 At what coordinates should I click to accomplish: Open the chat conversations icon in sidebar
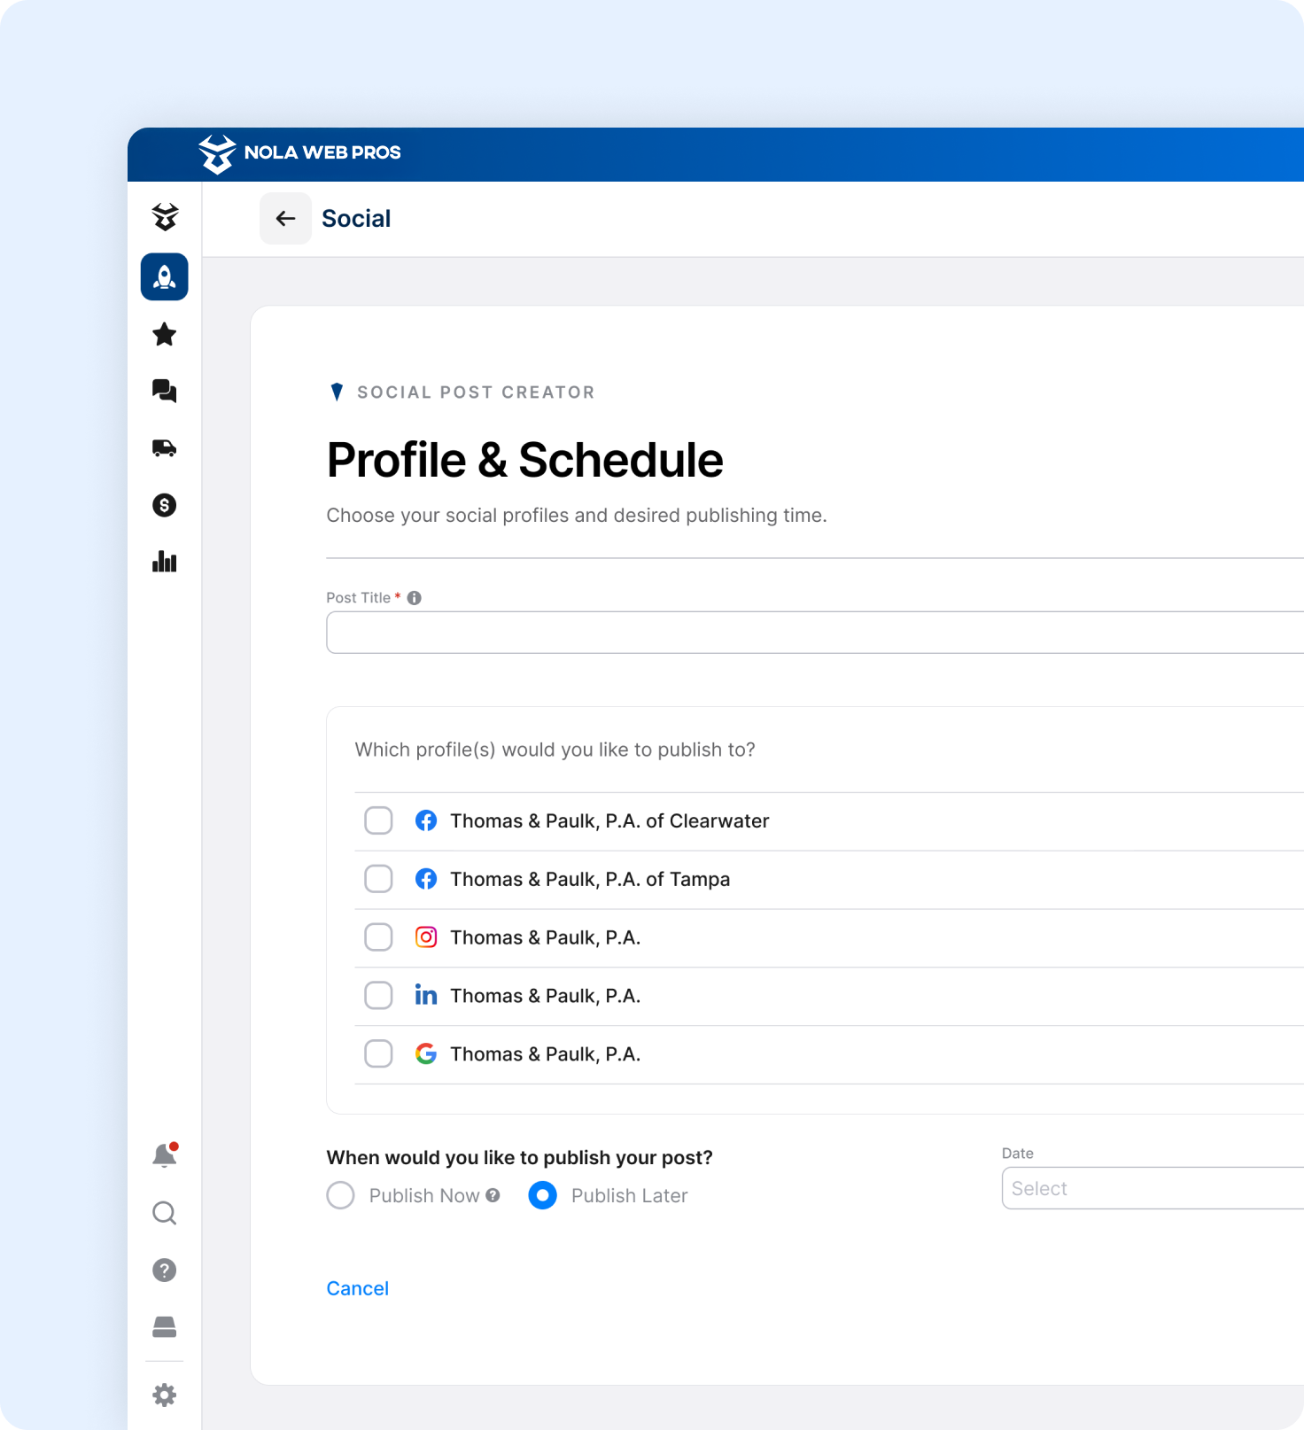pos(165,391)
